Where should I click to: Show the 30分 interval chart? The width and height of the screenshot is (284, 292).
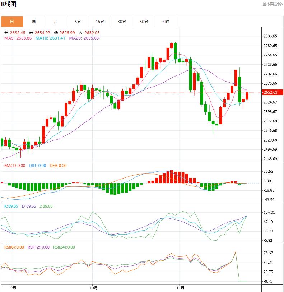point(122,22)
